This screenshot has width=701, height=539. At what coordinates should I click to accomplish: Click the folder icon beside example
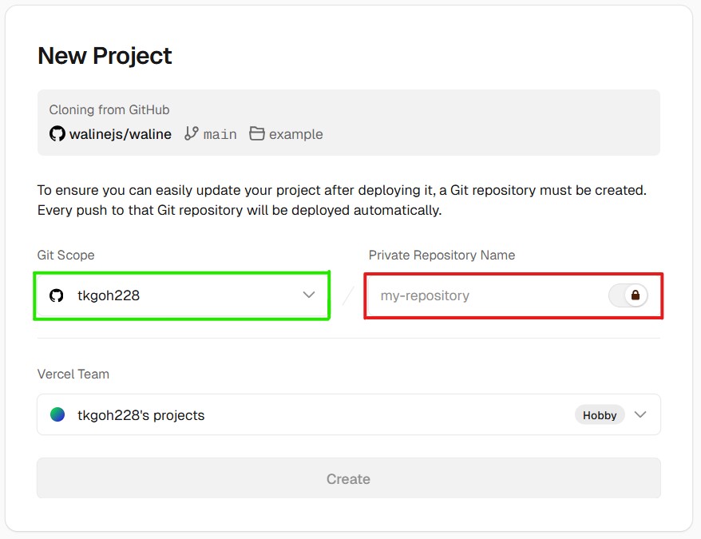[x=256, y=134]
